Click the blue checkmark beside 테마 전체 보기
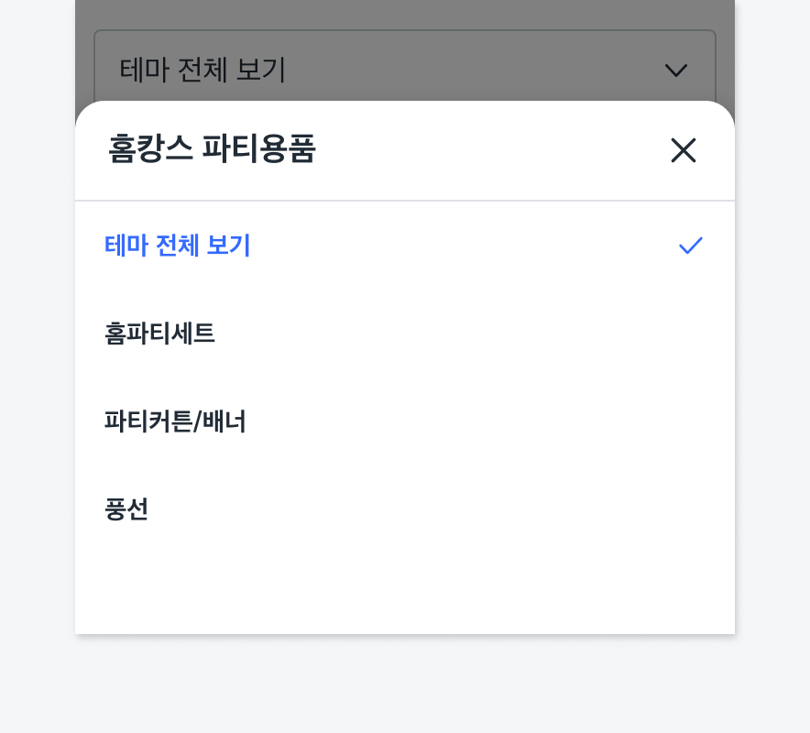This screenshot has height=733, width=810. (x=690, y=246)
